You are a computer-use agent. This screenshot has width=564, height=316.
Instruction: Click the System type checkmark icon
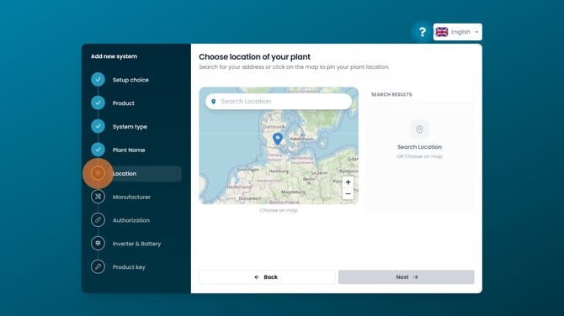pos(98,126)
